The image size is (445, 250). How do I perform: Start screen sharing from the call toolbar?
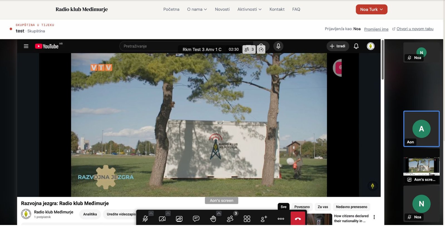[179, 219]
